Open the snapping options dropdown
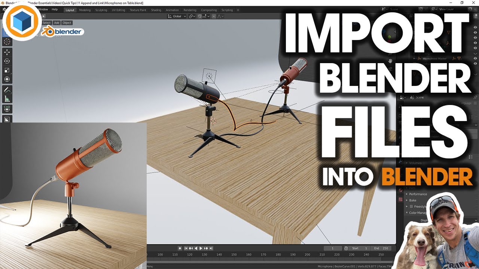The width and height of the screenshot is (479, 269). [206, 16]
